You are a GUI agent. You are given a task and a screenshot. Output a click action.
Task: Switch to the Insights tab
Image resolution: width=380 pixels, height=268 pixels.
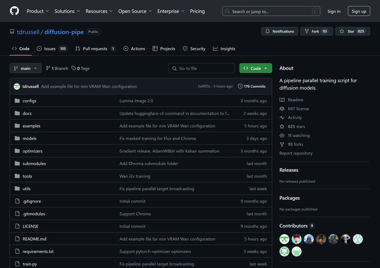(x=224, y=49)
